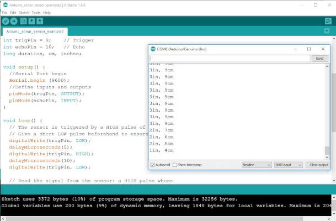
Task: Click the 'Global variables use 200 bytes' console line
Action: point(166,206)
